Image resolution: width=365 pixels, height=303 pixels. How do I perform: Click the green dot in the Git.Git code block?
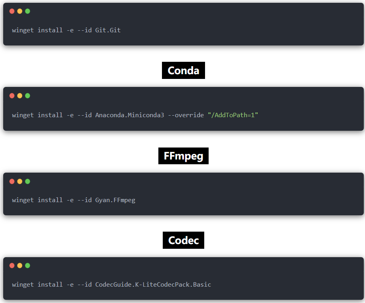point(28,11)
